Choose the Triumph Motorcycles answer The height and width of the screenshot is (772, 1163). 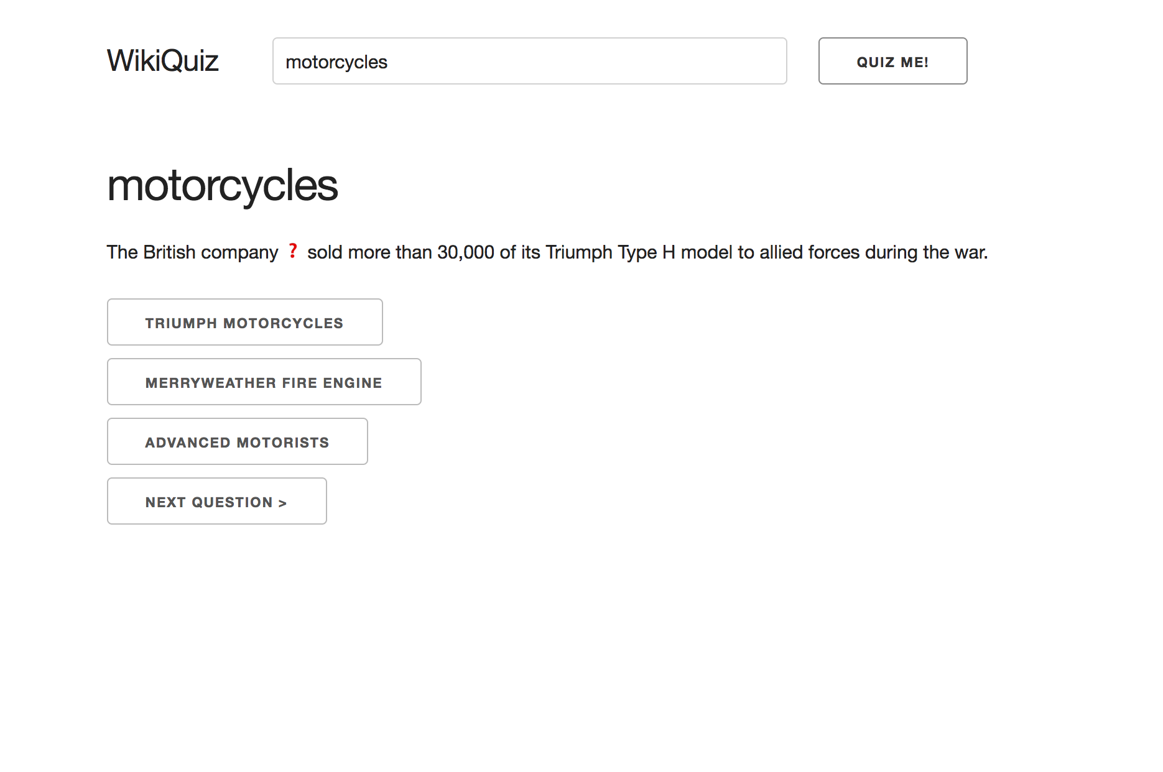pyautogui.click(x=244, y=322)
